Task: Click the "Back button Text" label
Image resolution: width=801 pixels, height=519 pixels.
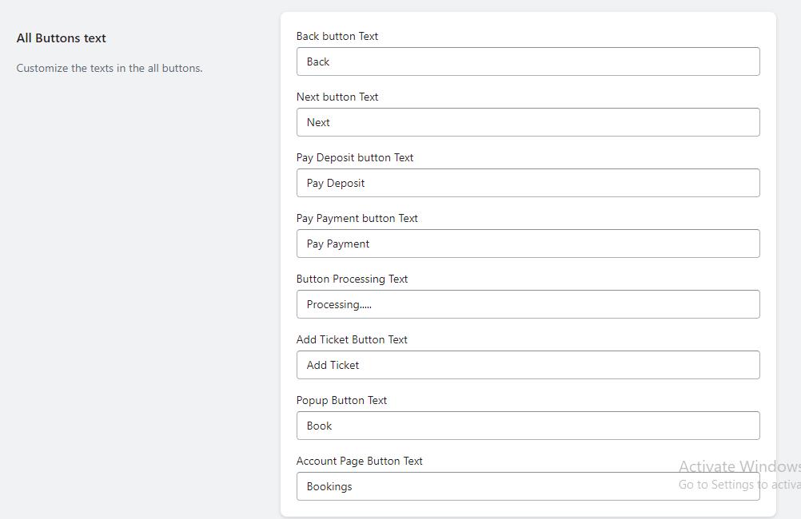Action: point(337,36)
